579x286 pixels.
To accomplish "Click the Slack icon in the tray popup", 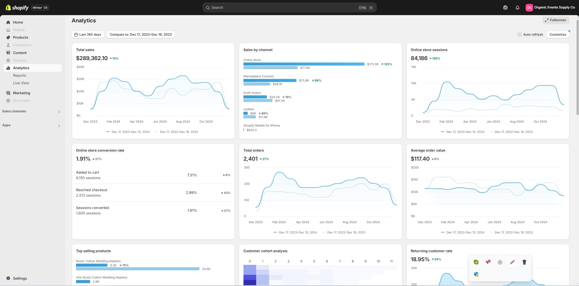I will pyautogui.click(x=500, y=262).
